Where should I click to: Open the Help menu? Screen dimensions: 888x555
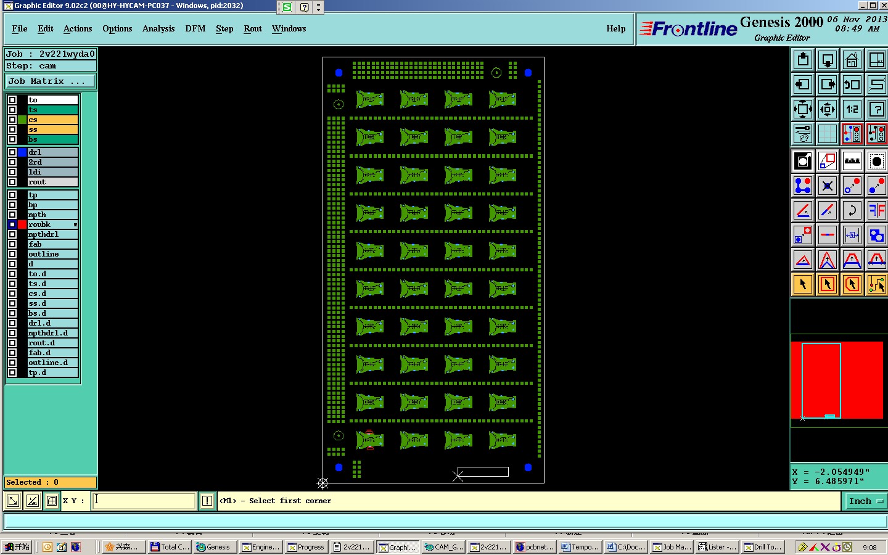[x=616, y=28]
